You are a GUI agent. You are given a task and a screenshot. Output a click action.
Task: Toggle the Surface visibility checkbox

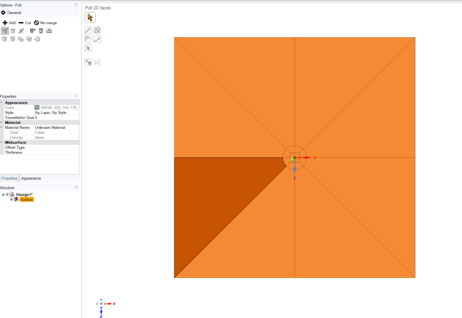click(x=12, y=200)
